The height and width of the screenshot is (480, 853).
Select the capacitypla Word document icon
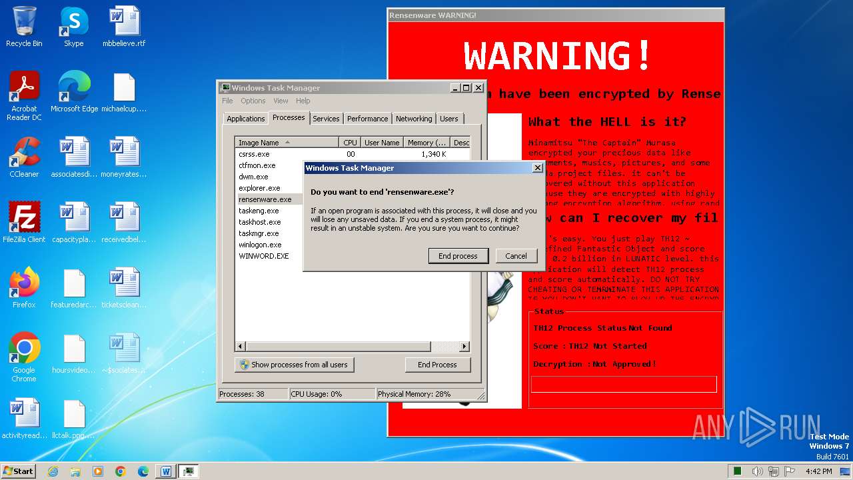73,223
